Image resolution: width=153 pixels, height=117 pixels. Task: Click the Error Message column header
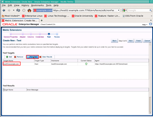[88, 90]
